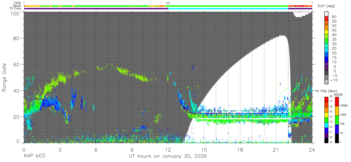Click hour tick 21 on UT axis
Viewport: 351px width, 162px height.
(276, 149)
